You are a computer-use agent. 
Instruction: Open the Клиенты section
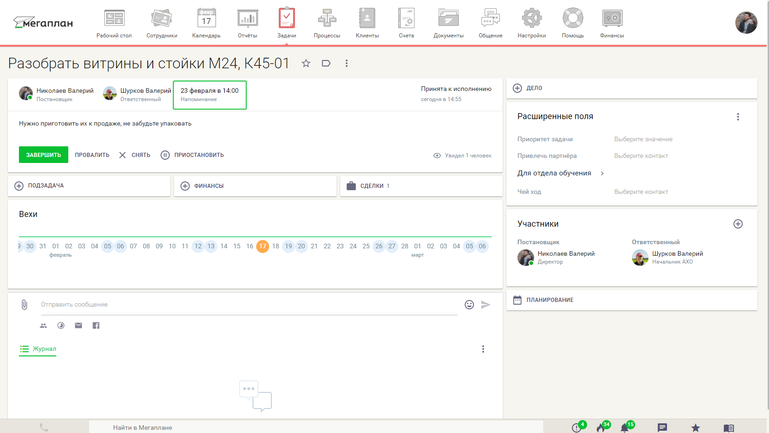367,23
